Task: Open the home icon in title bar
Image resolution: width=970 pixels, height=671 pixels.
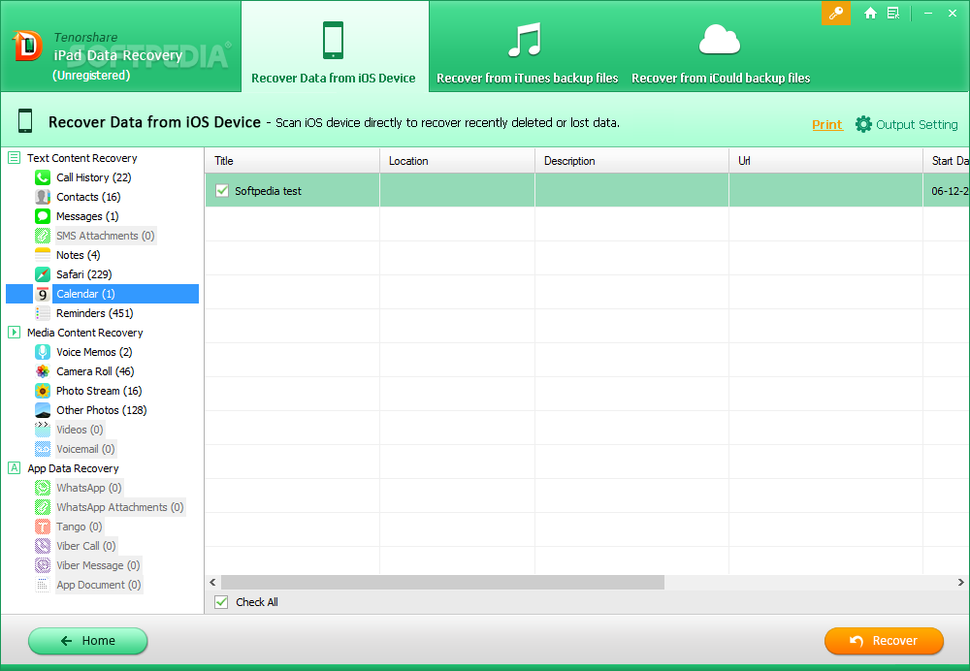Action: (x=870, y=13)
